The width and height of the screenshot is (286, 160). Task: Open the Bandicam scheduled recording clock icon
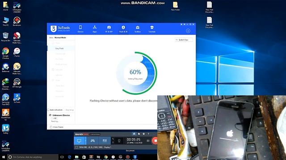143,134
